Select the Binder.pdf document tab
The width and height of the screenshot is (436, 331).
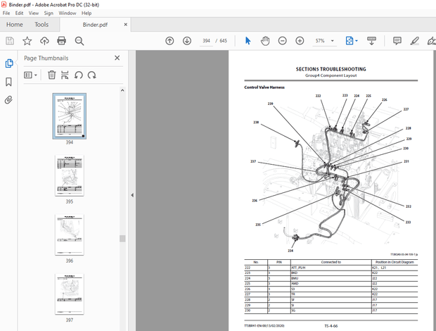coord(95,25)
